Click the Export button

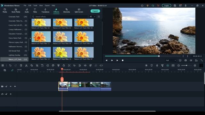(x=95, y=11)
